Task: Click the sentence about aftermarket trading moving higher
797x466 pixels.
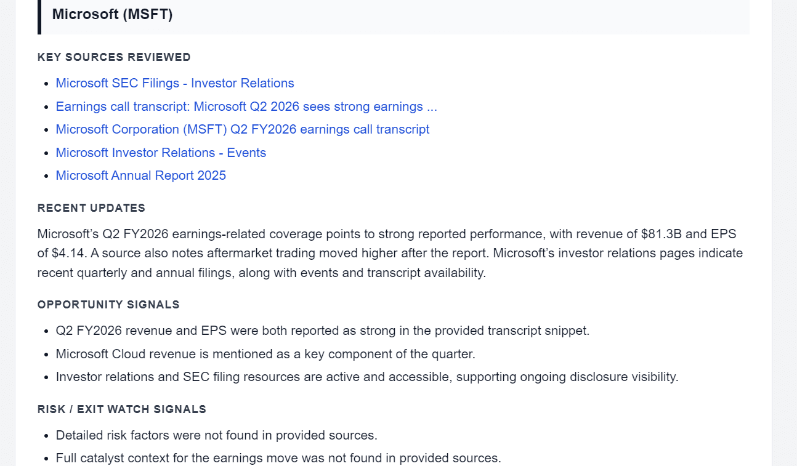Action: (291, 253)
